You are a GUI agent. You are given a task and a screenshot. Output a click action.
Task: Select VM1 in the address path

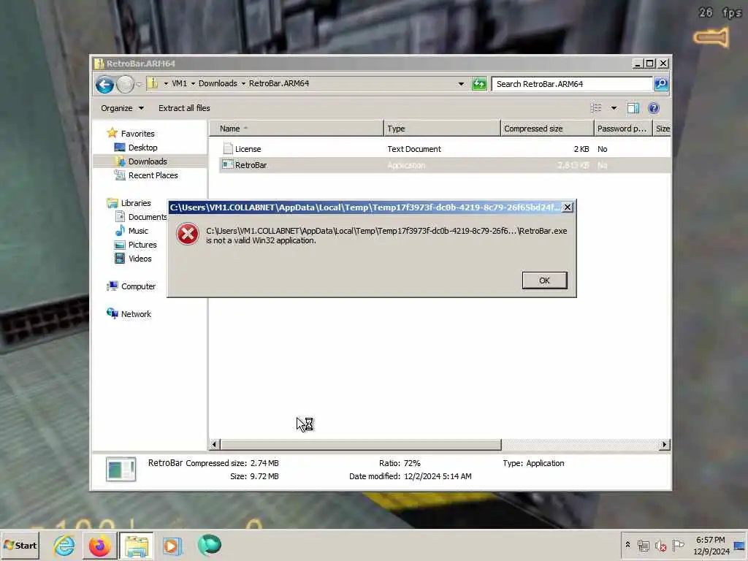click(x=180, y=83)
